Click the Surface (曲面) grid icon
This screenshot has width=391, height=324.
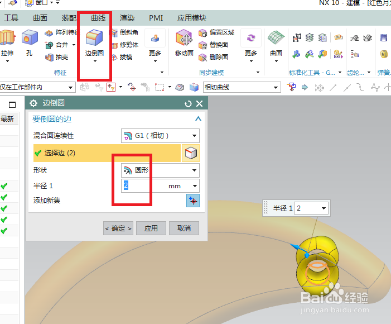click(276, 38)
